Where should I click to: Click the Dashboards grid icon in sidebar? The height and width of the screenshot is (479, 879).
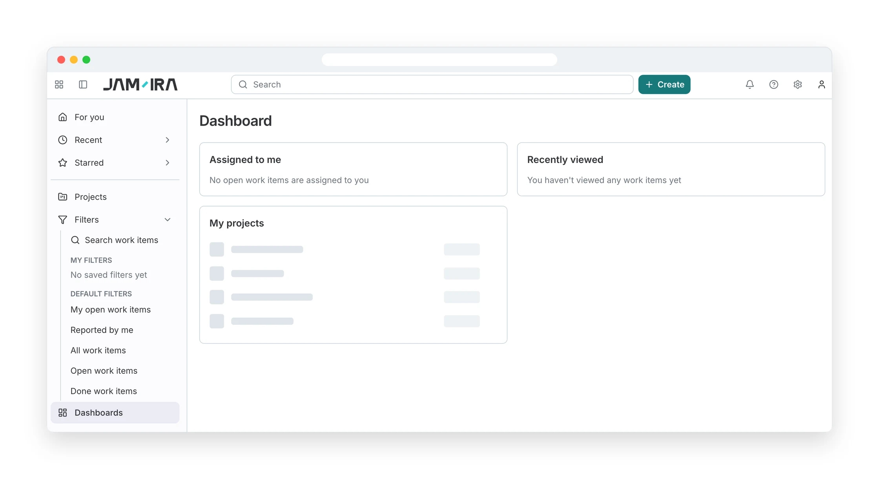[x=62, y=413]
